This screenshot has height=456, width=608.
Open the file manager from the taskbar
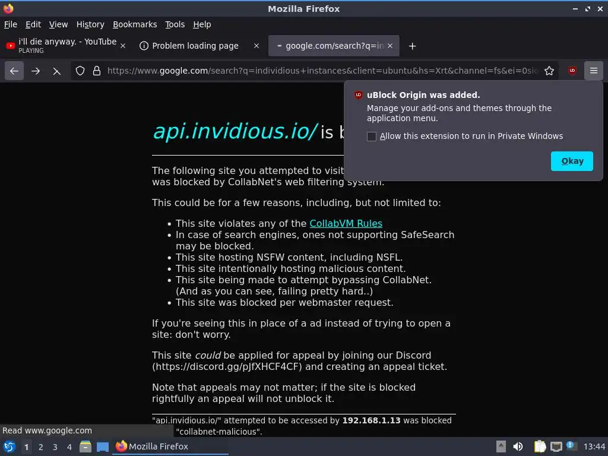coord(85,446)
